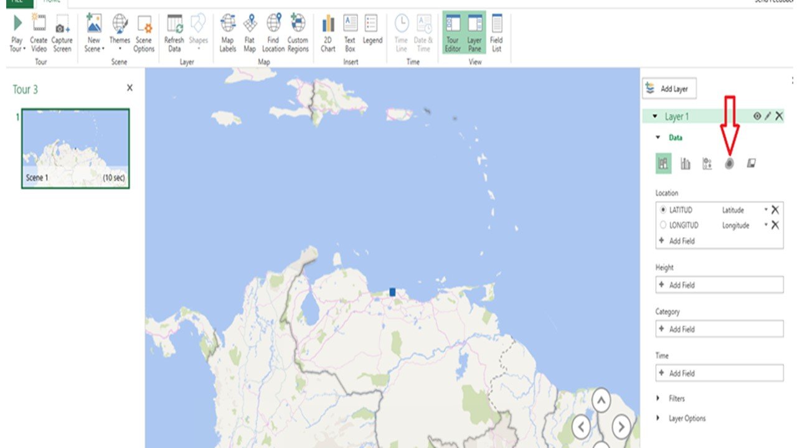Select the heat map visualization icon
Viewport: 797px width, 448px height.
pos(729,164)
